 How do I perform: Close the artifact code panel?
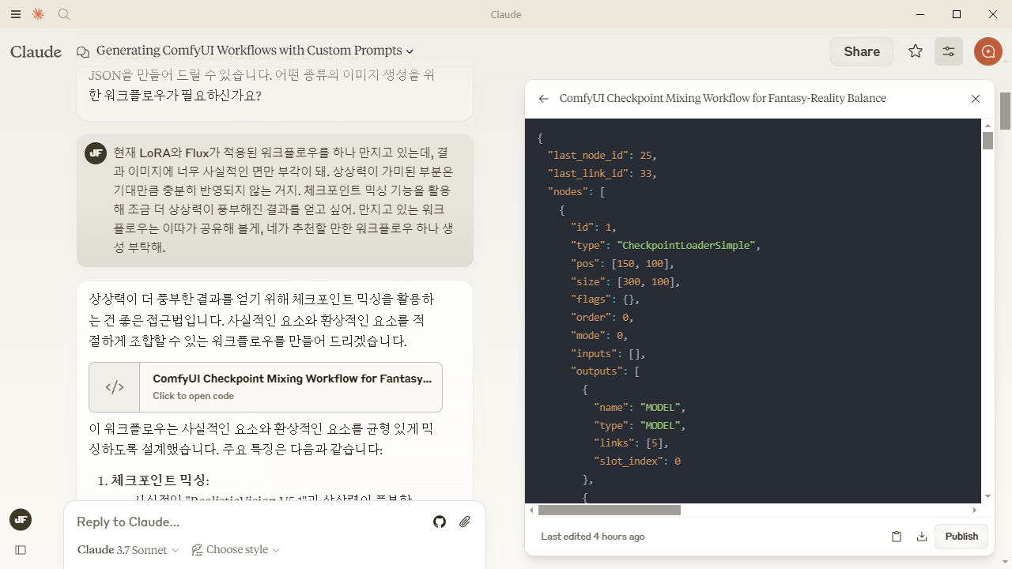pyautogui.click(x=976, y=99)
